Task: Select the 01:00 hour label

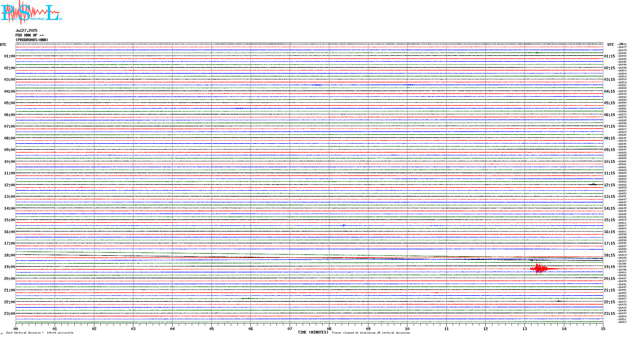Action: pyautogui.click(x=10, y=56)
